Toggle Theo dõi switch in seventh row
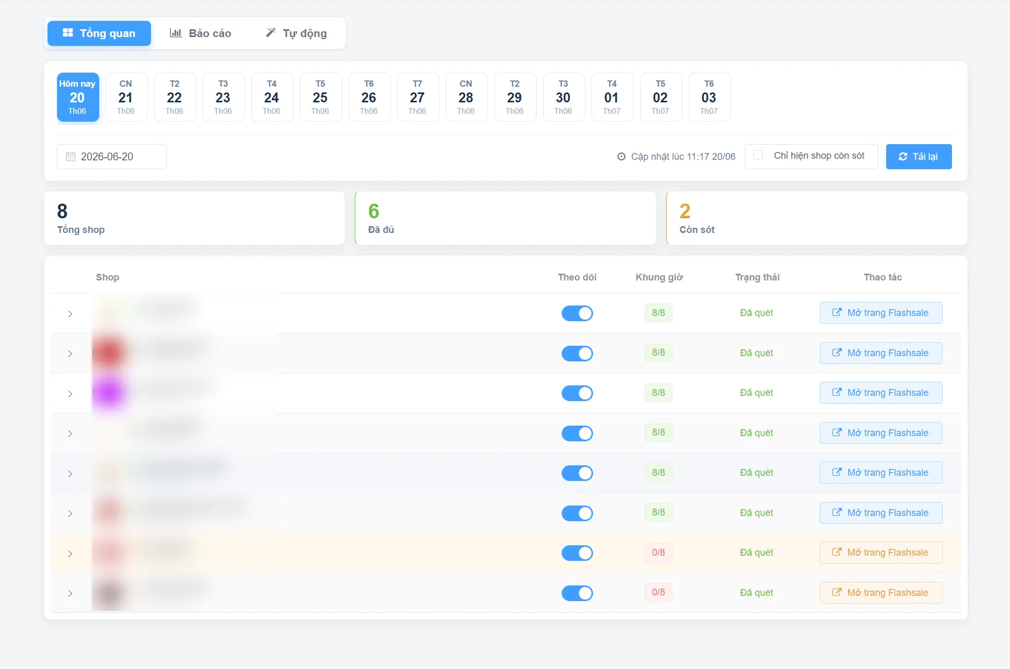Screen dimensions: 1010x669 click(x=577, y=553)
